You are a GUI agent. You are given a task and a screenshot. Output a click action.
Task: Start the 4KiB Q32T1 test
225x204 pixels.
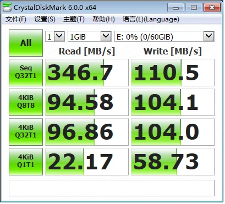(26, 132)
